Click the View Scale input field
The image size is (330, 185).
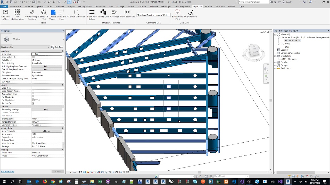click(x=47, y=54)
